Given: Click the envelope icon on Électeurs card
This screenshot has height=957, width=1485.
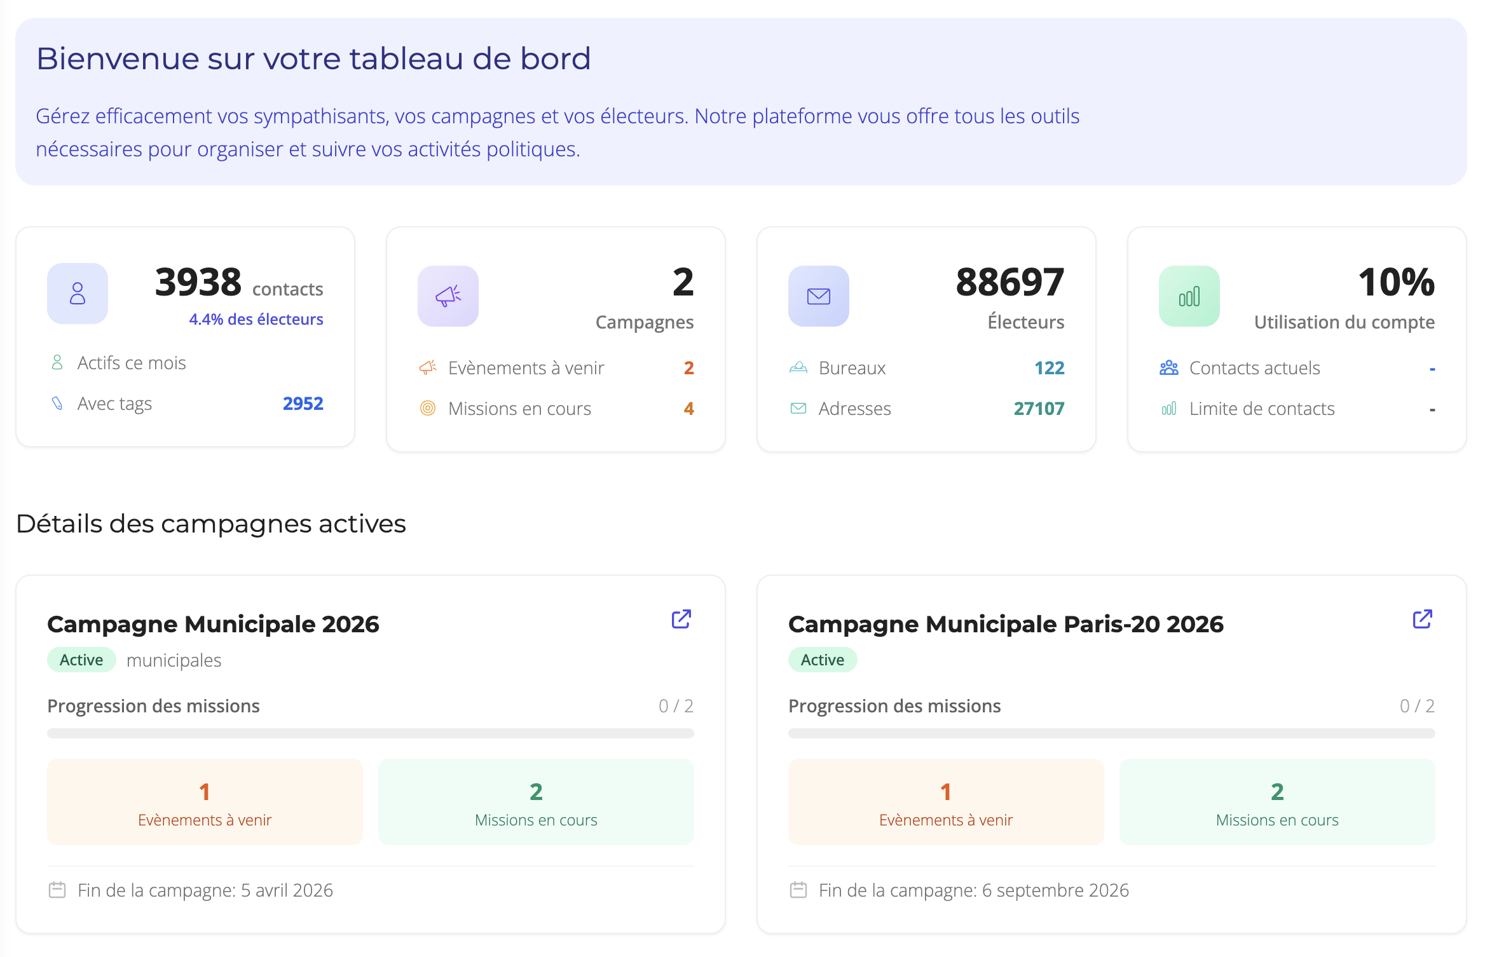Looking at the screenshot, I should click(818, 295).
